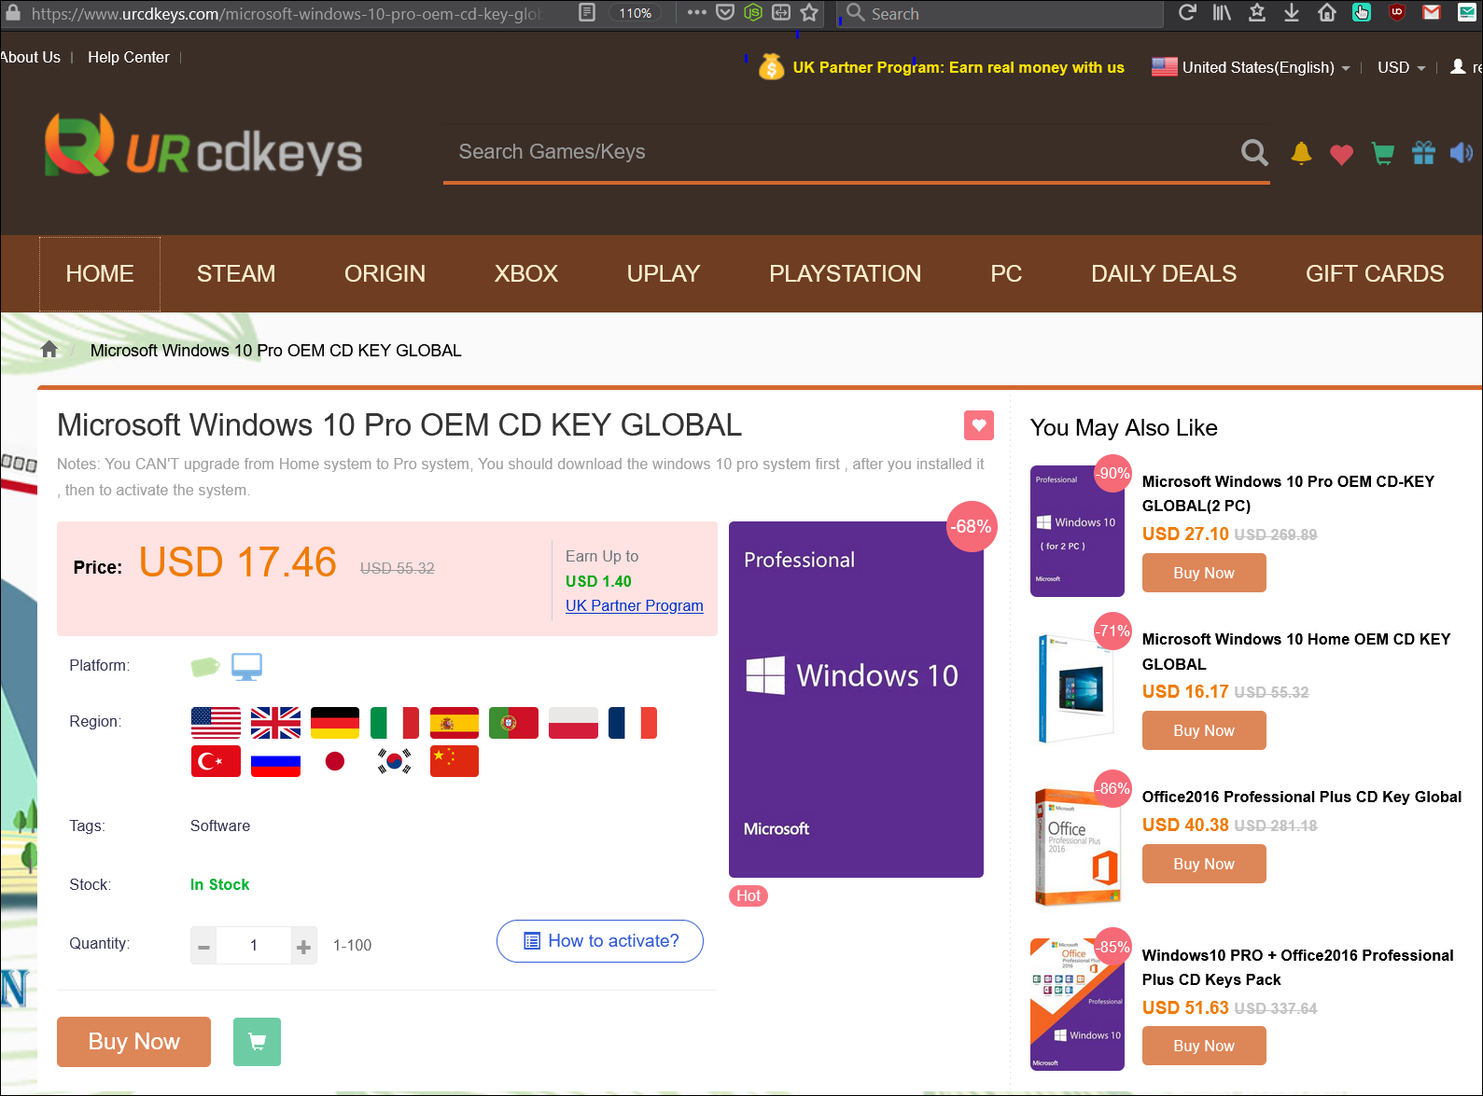The height and width of the screenshot is (1096, 1483).
Task: Open the DAILY DEALS navigation tab
Action: coord(1164,273)
